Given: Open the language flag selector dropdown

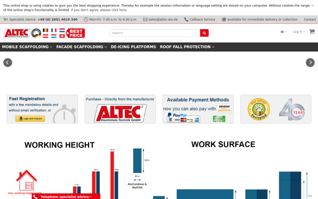Looking at the screenshot, I should pos(284,32).
